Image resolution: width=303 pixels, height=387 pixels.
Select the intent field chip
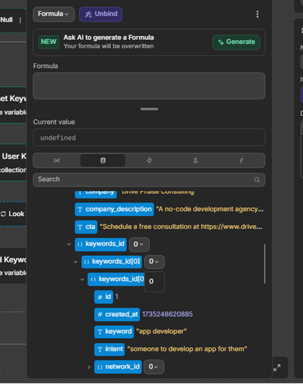click(109, 349)
